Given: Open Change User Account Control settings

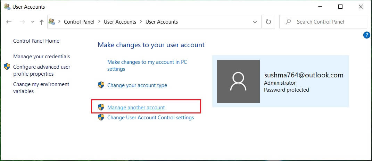Looking at the screenshot, I should point(150,118).
